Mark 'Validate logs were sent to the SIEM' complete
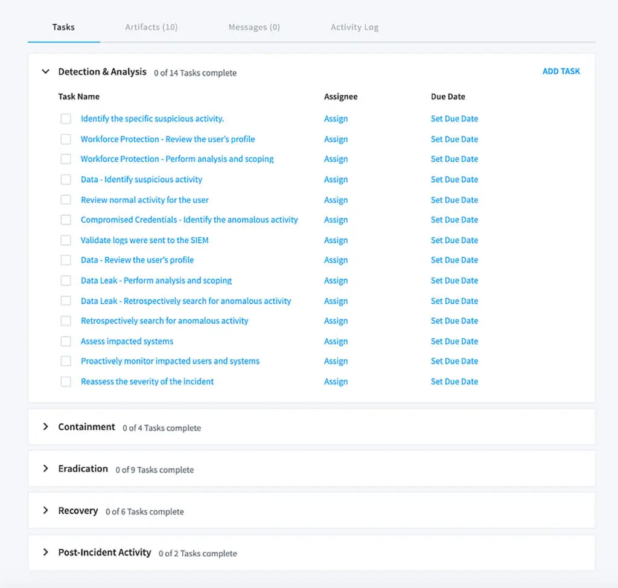 pos(66,240)
